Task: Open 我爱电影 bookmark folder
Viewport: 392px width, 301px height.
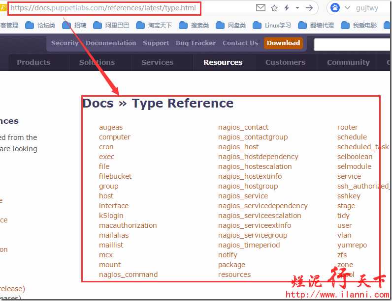Action: pyautogui.click(x=359, y=25)
